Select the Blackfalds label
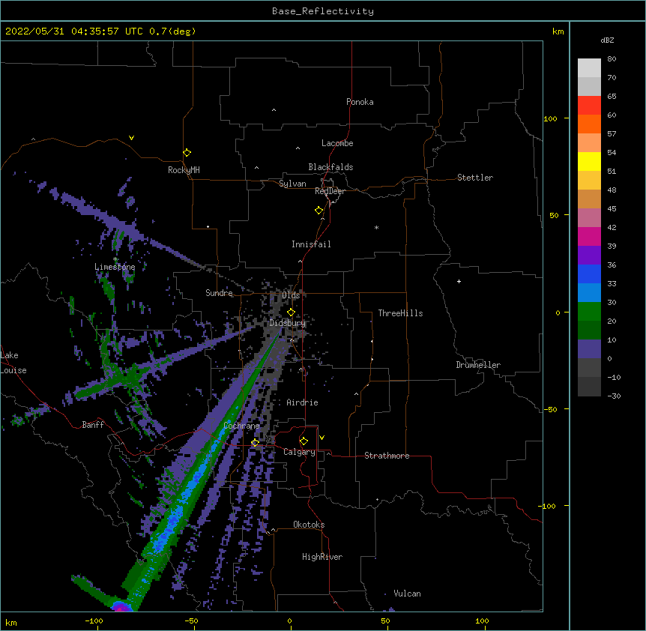 point(330,167)
